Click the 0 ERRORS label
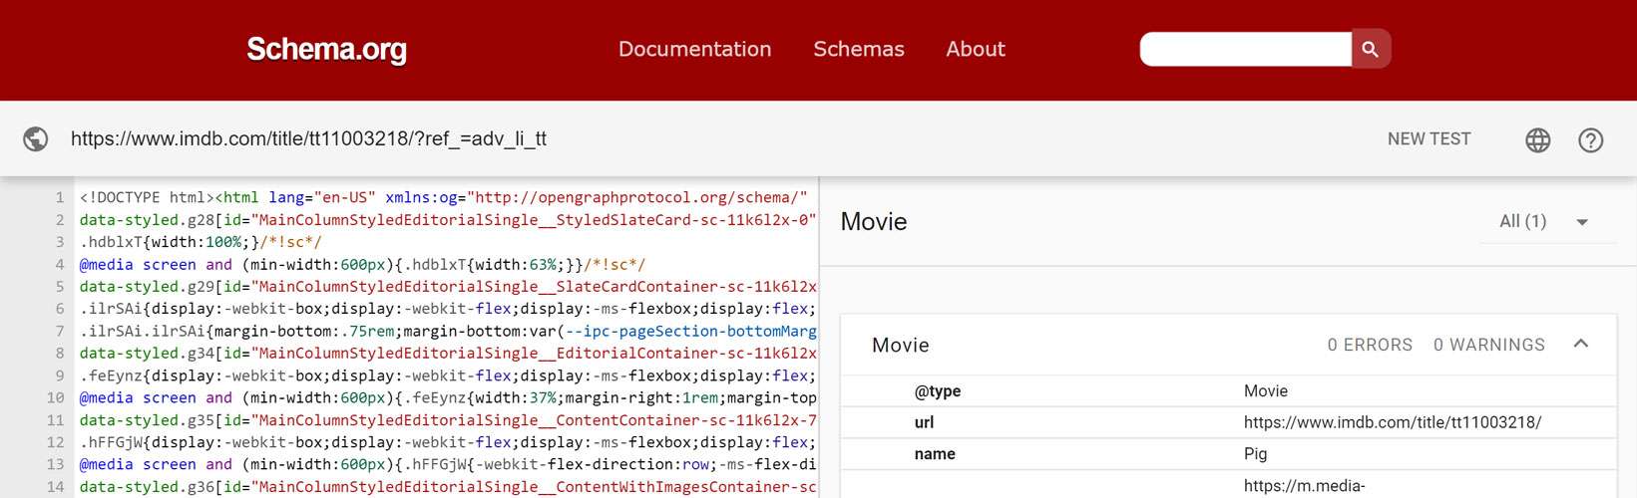1637x498 pixels. [1370, 345]
